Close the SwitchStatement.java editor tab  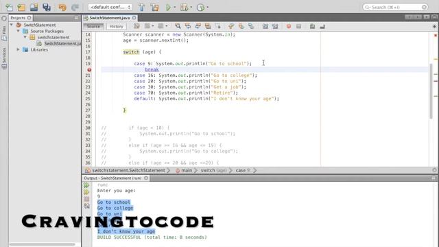pos(134,18)
